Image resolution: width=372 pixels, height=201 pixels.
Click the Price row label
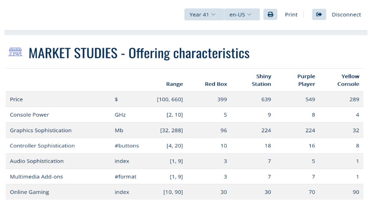click(x=17, y=99)
